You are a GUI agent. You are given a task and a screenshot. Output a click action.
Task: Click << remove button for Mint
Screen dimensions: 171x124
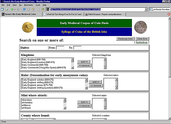click(84, 106)
